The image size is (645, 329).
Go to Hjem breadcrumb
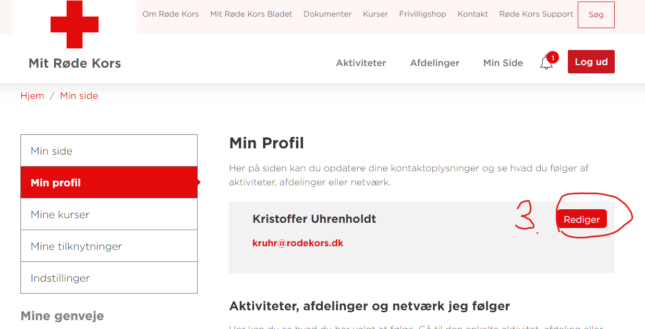pos(32,96)
